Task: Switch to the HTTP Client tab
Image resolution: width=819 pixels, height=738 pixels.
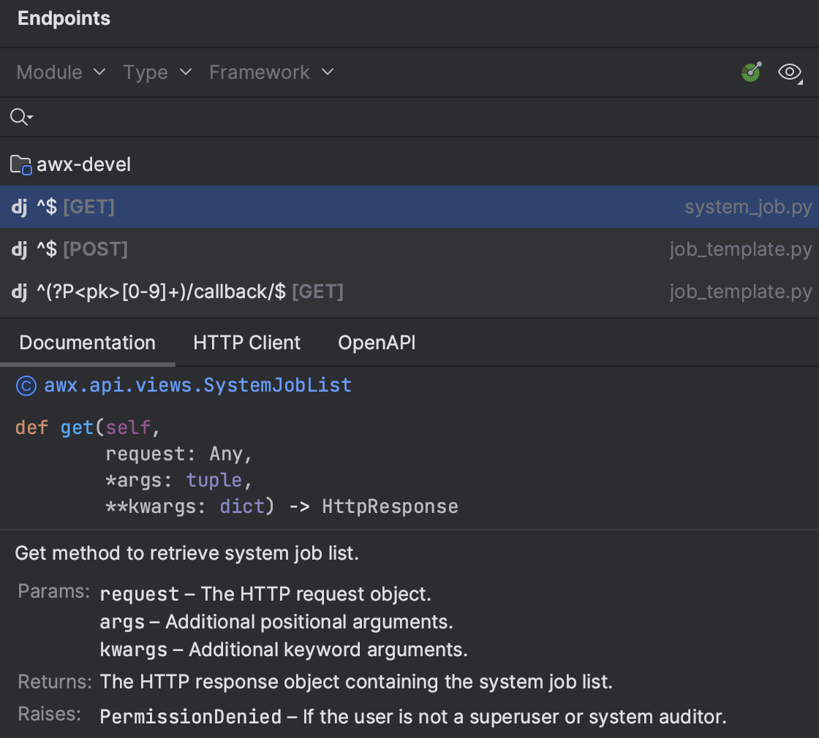Action: [x=246, y=343]
